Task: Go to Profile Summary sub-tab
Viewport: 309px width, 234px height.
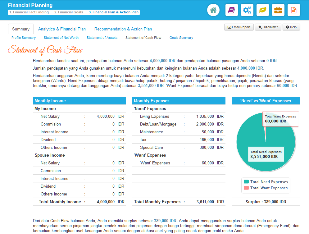Action: point(24,38)
